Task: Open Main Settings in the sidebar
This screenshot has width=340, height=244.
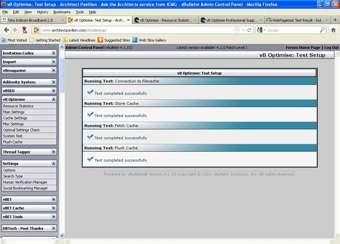Action: click(29, 112)
